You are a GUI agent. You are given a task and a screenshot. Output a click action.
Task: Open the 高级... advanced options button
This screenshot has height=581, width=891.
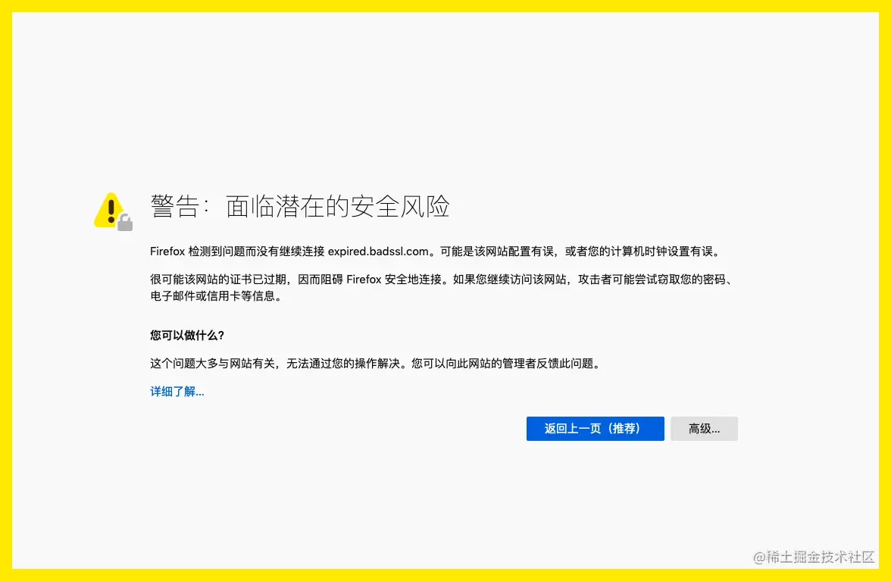[704, 429]
